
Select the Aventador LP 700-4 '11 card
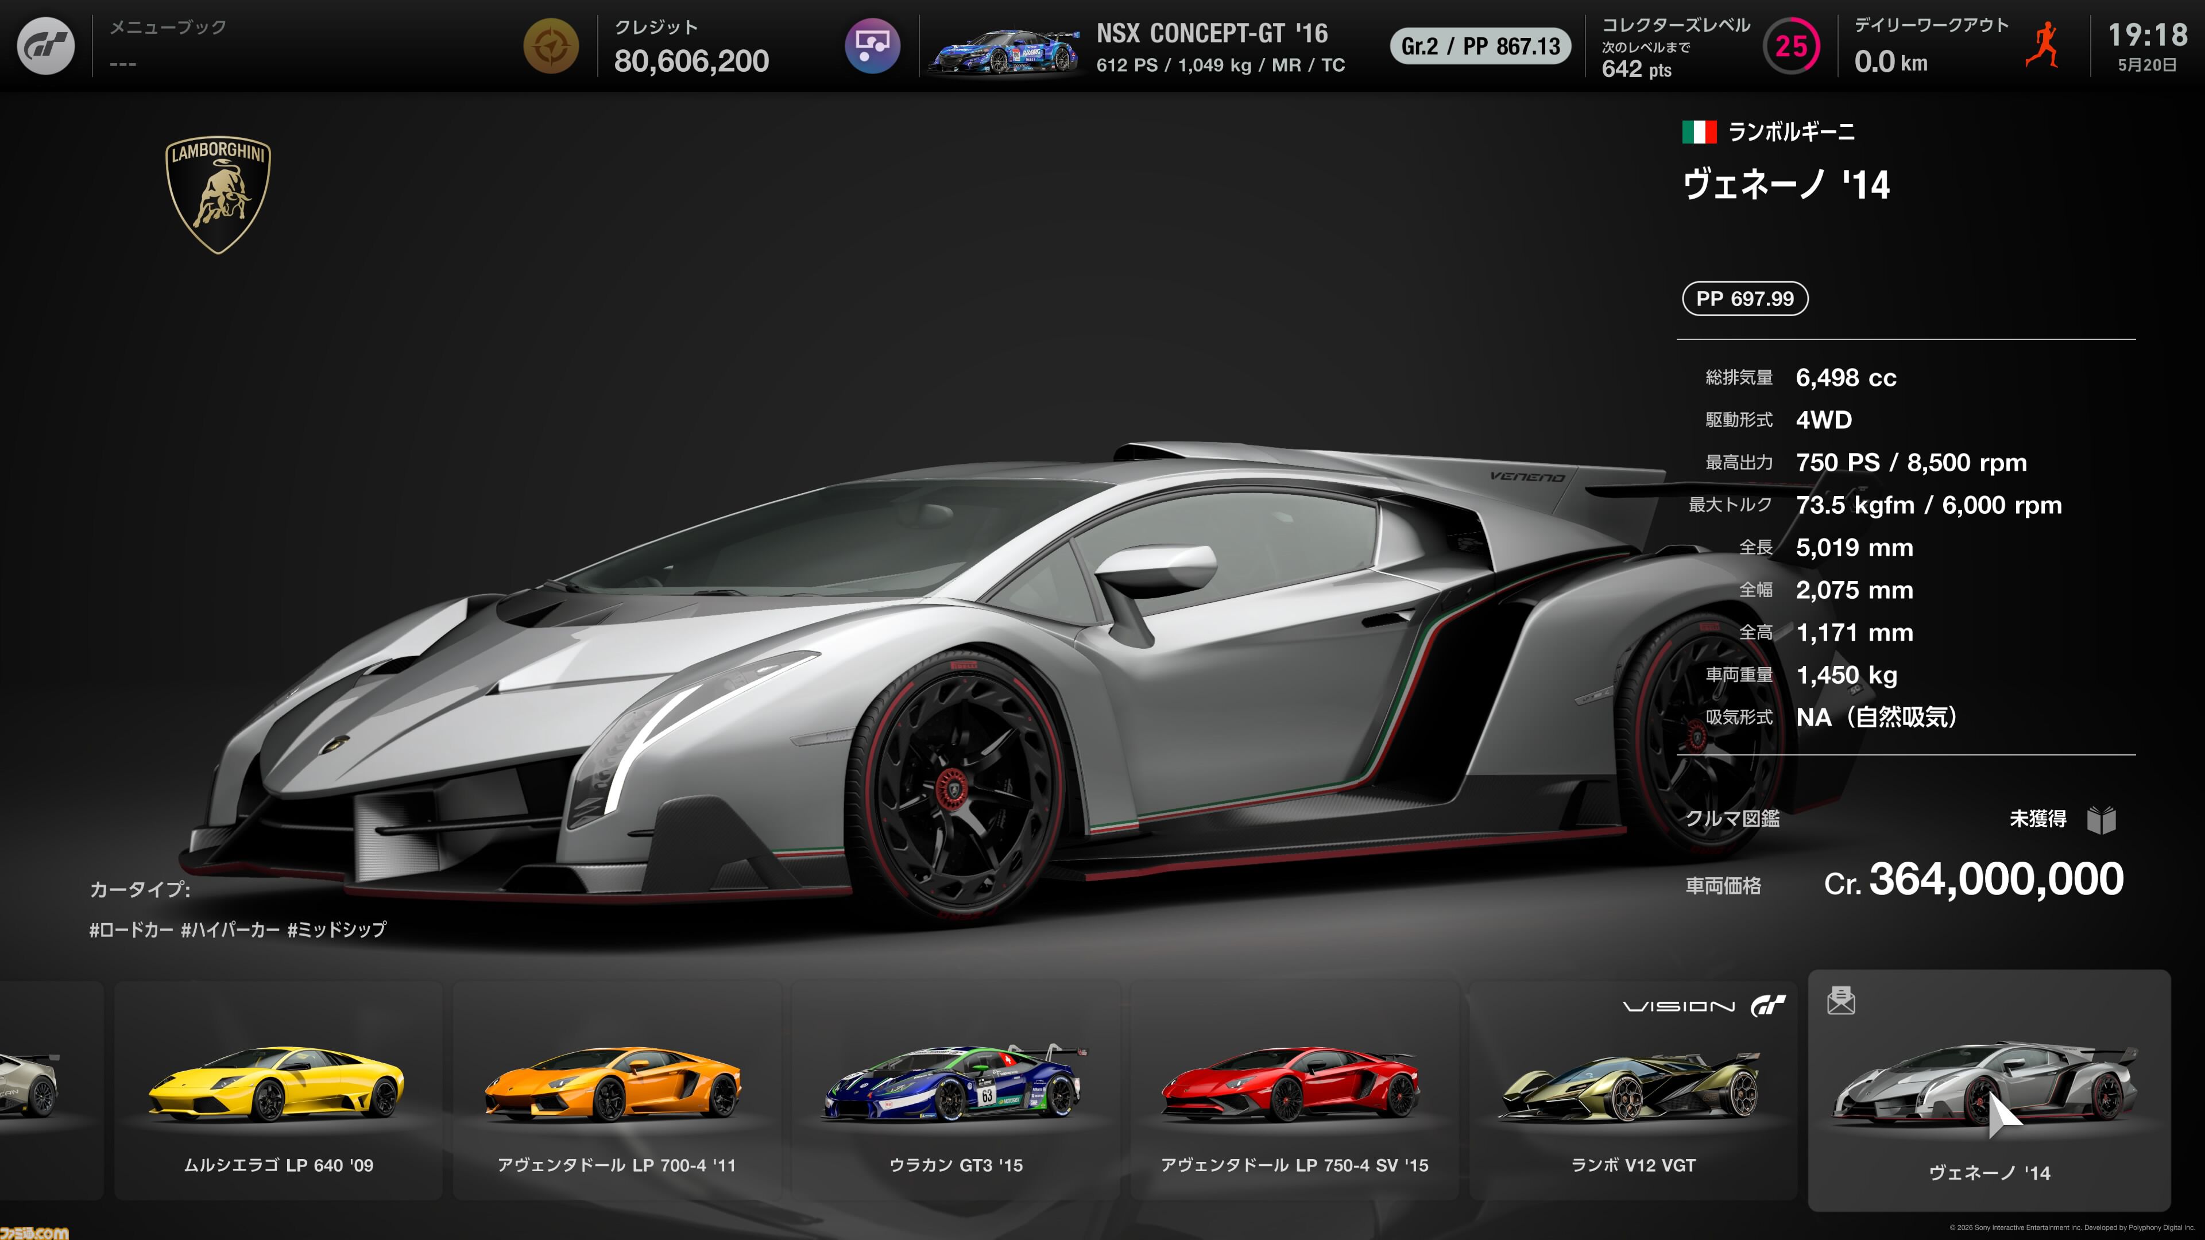pos(616,1090)
